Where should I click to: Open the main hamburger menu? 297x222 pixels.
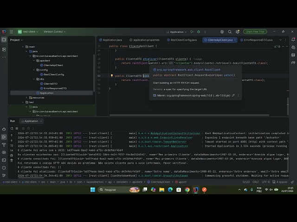[11, 32]
